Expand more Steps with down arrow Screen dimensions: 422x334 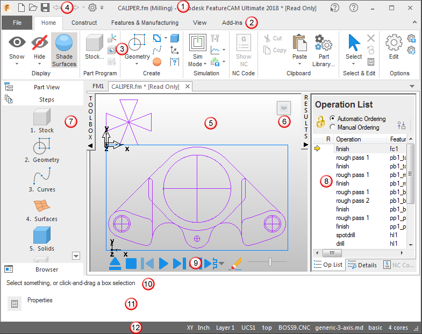click(76, 256)
